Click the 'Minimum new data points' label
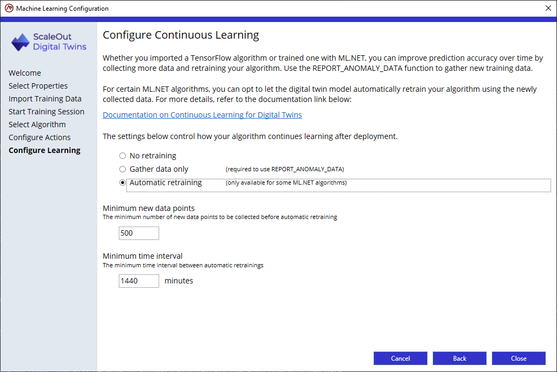This screenshot has height=372, width=557. pyautogui.click(x=148, y=208)
